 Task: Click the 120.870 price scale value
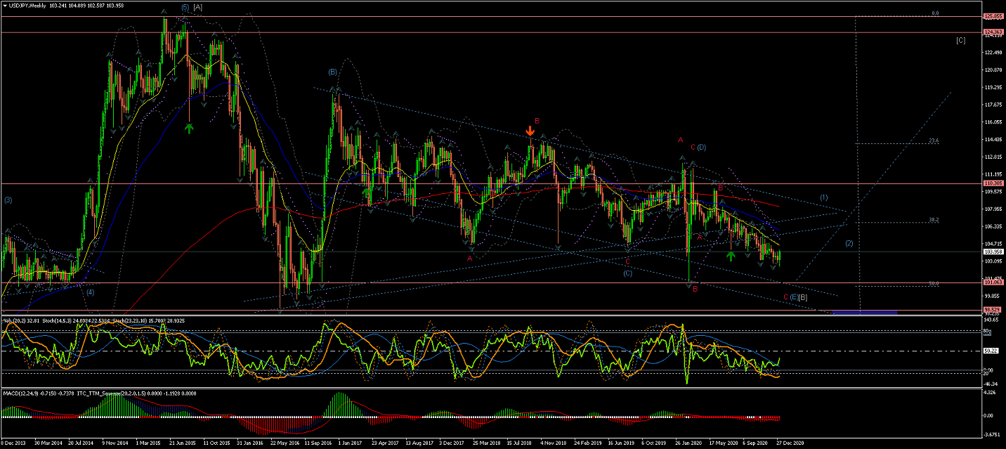tap(993, 70)
